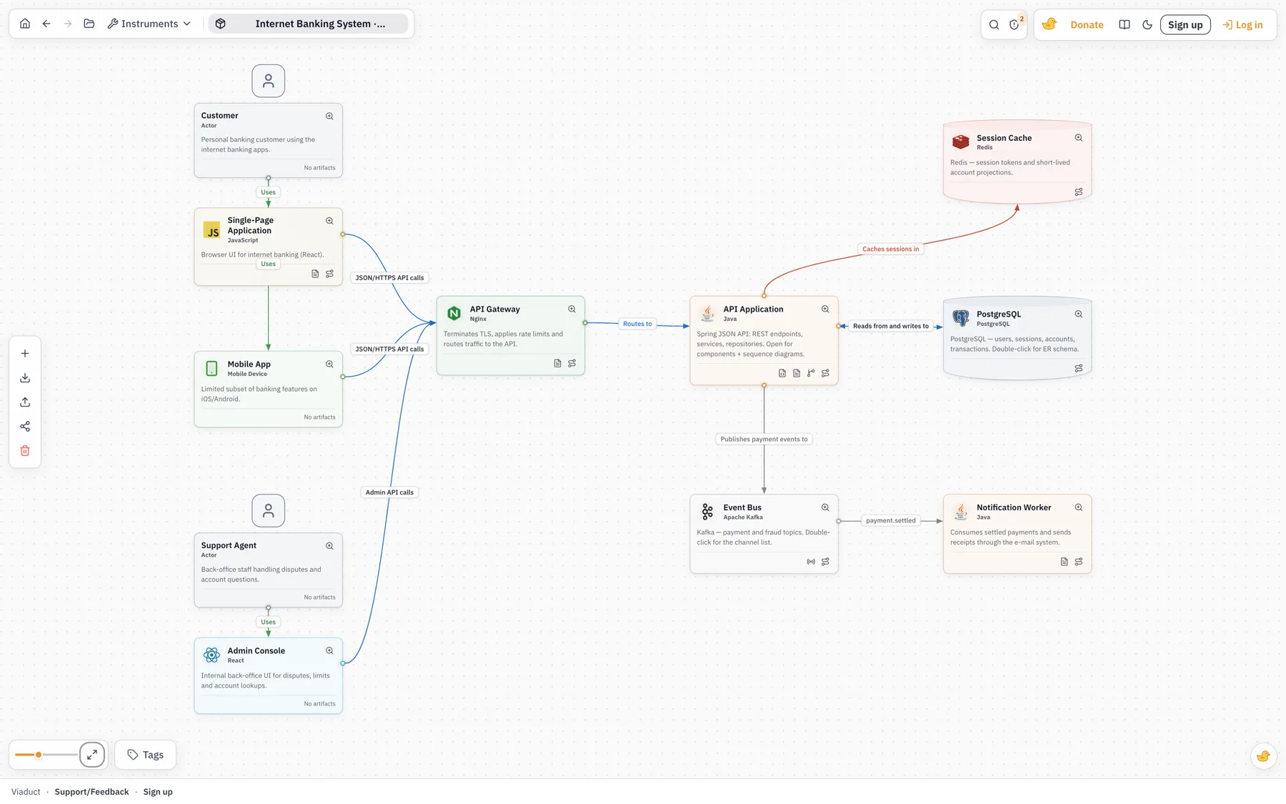Open the document artifact on Notification Worker
Viewport: 1286px width, 804px height.
1065,562
